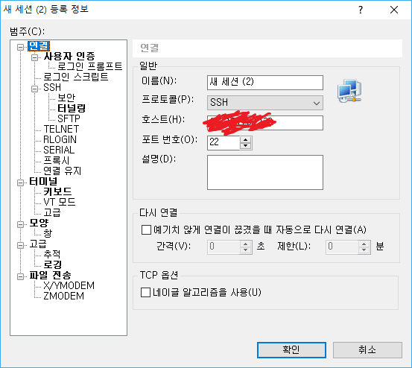Viewport: 412px width, 368px height.
Task: Open SFTP settings under SSH
Action: point(69,118)
